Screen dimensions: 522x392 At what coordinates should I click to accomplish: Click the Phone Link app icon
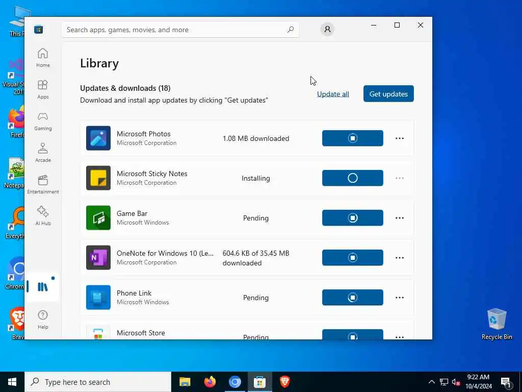[98, 298]
